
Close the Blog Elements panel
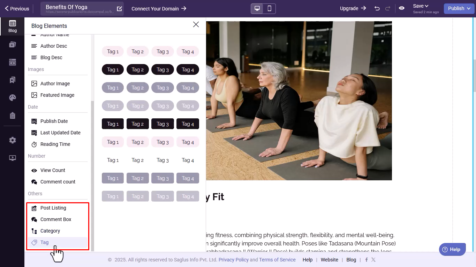(196, 24)
